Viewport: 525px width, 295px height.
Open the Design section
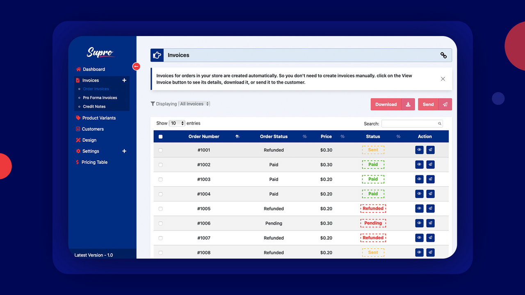86,140
